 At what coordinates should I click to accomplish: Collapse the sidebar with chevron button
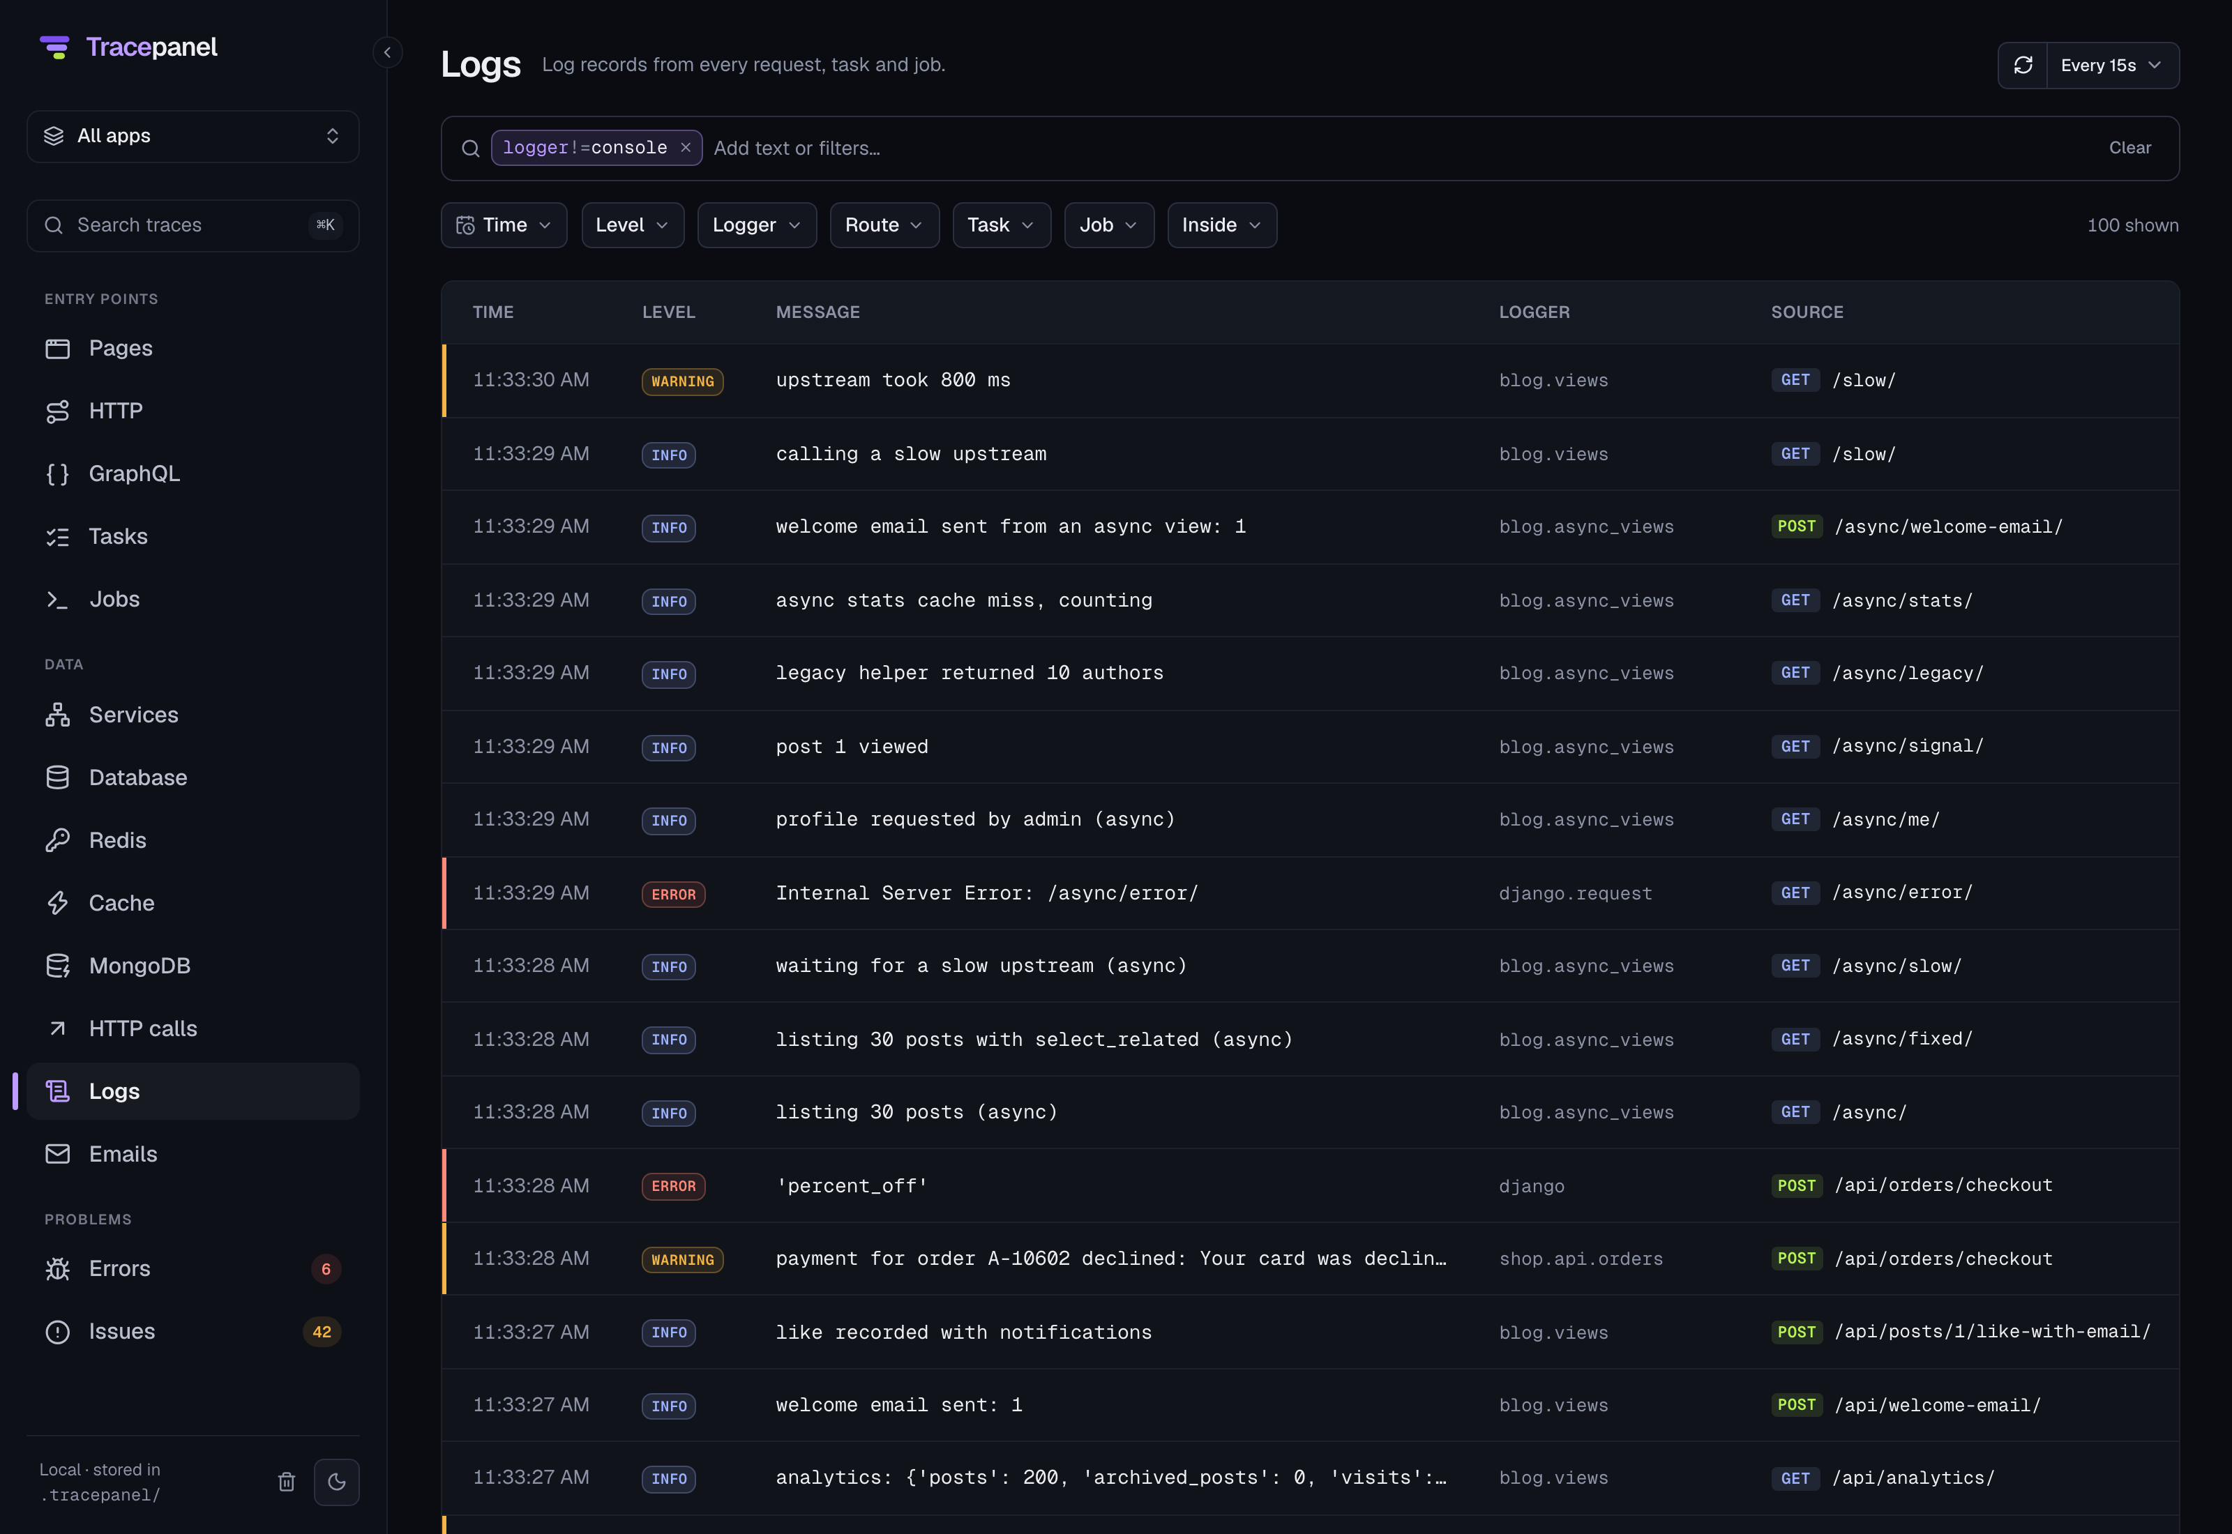click(387, 52)
